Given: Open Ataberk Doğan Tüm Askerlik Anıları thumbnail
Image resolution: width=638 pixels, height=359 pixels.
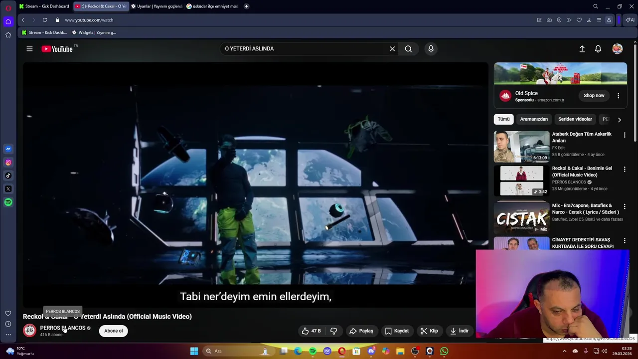Looking at the screenshot, I should click(521, 147).
